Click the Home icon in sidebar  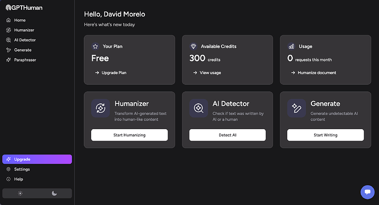coord(8,20)
